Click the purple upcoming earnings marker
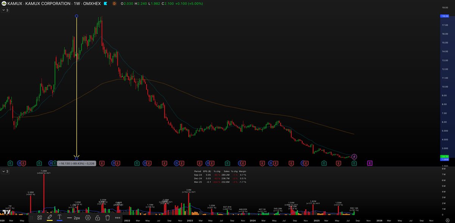Viewport: 455px width, 223px height. (x=370, y=163)
